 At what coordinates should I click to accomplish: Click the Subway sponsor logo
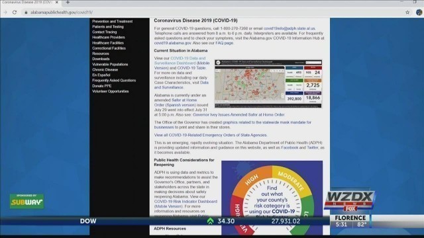coord(26,201)
